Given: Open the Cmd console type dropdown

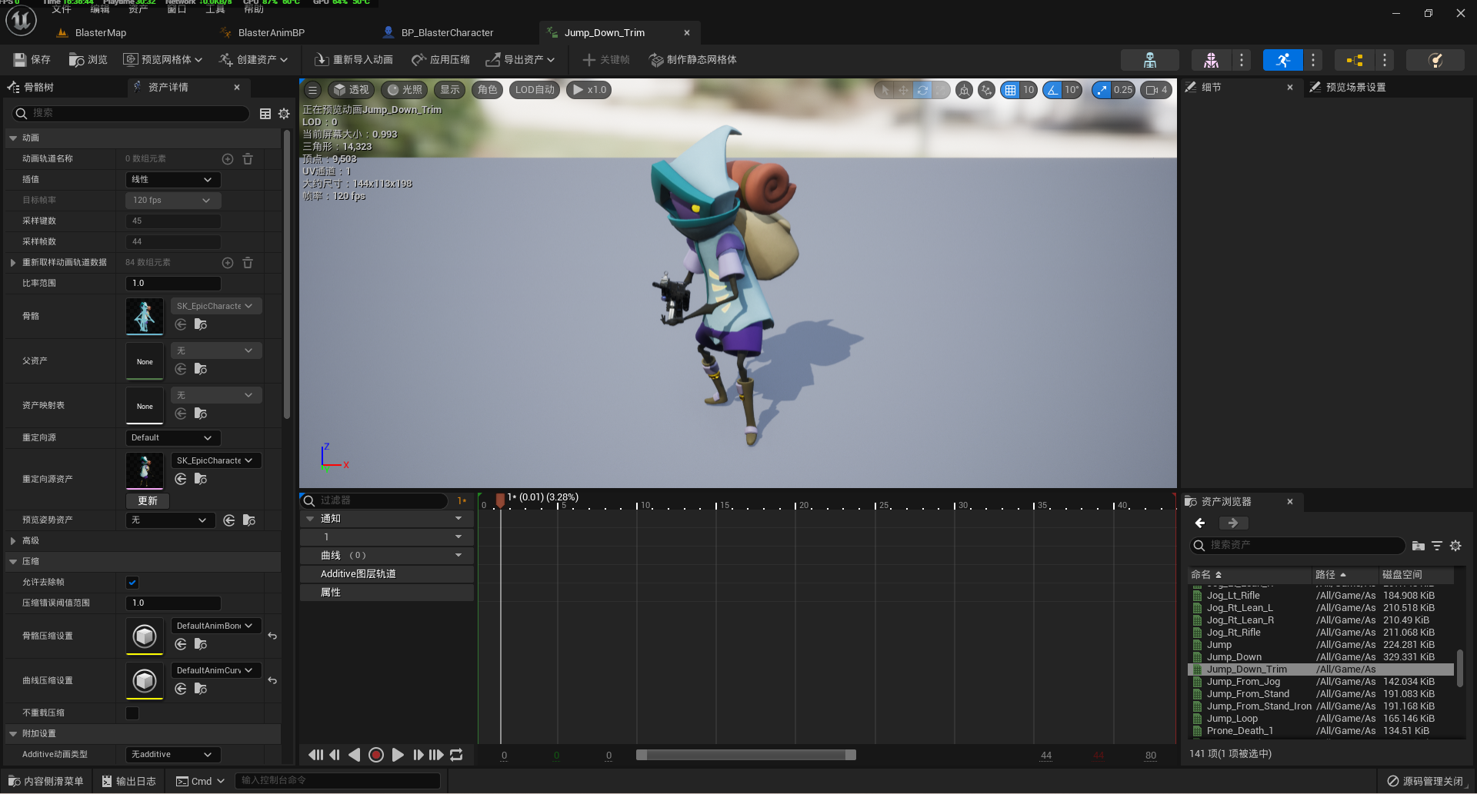Looking at the screenshot, I should click(200, 782).
